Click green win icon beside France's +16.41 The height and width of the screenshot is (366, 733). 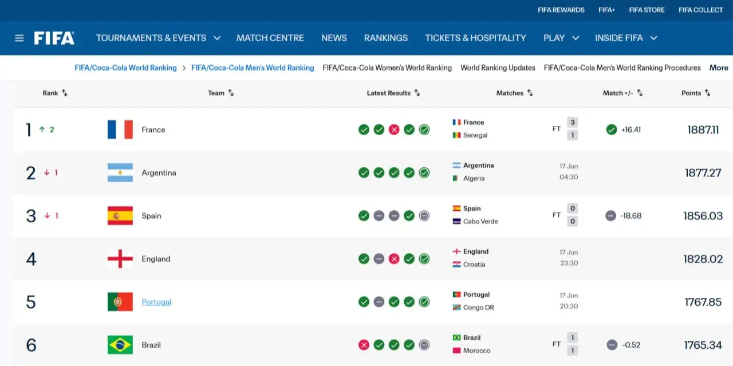pyautogui.click(x=612, y=129)
